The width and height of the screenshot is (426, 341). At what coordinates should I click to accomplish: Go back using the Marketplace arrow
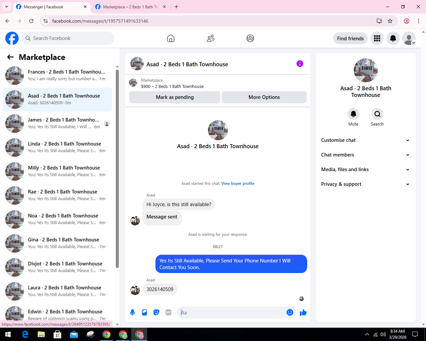coord(10,57)
